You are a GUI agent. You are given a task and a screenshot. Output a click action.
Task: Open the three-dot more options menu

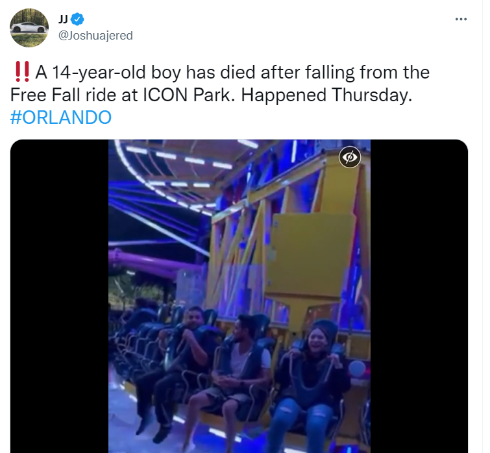(x=461, y=19)
